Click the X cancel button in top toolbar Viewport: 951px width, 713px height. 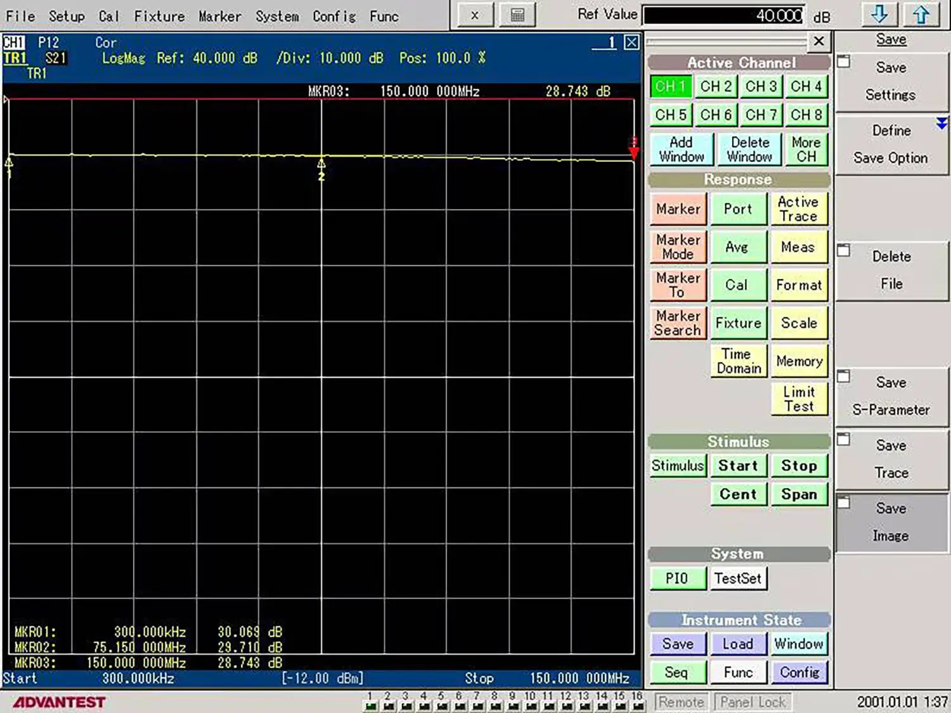(x=474, y=15)
